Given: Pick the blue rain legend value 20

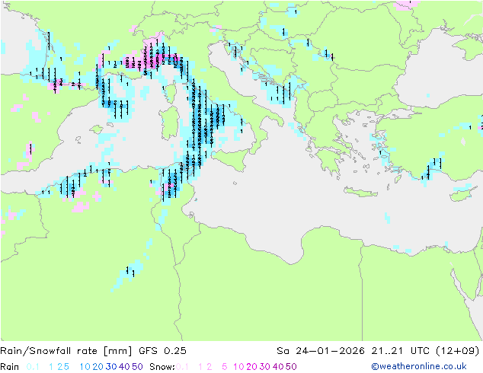Looking at the screenshot, I should point(98,367).
